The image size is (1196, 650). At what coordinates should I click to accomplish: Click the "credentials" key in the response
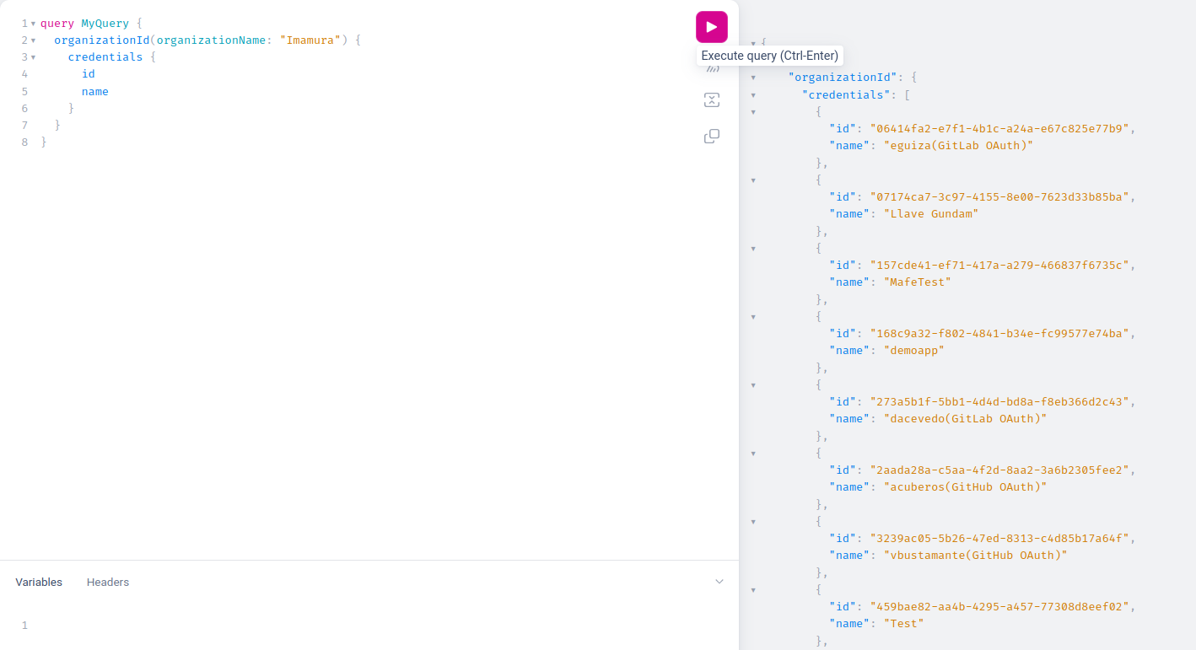[846, 94]
